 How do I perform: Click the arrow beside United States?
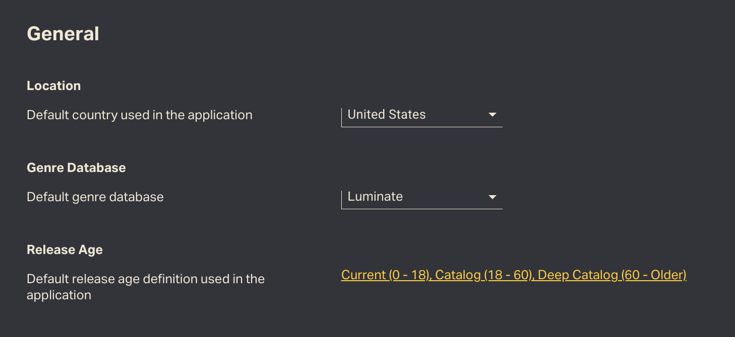coord(493,115)
